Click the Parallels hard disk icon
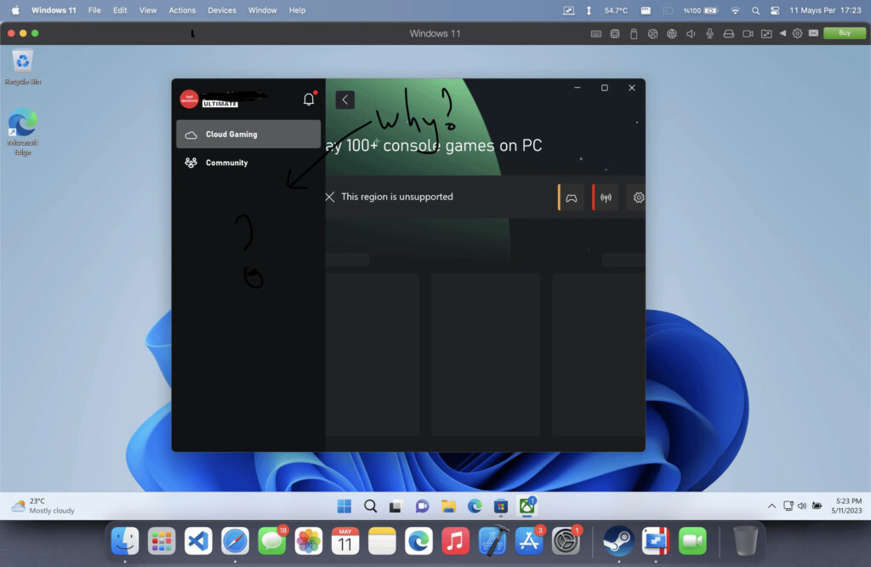 point(729,34)
